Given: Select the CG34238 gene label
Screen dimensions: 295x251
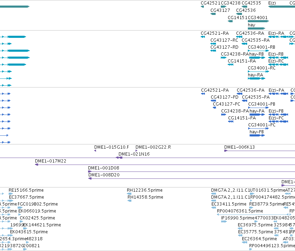Looking at the screenshot, I should 231,3.
